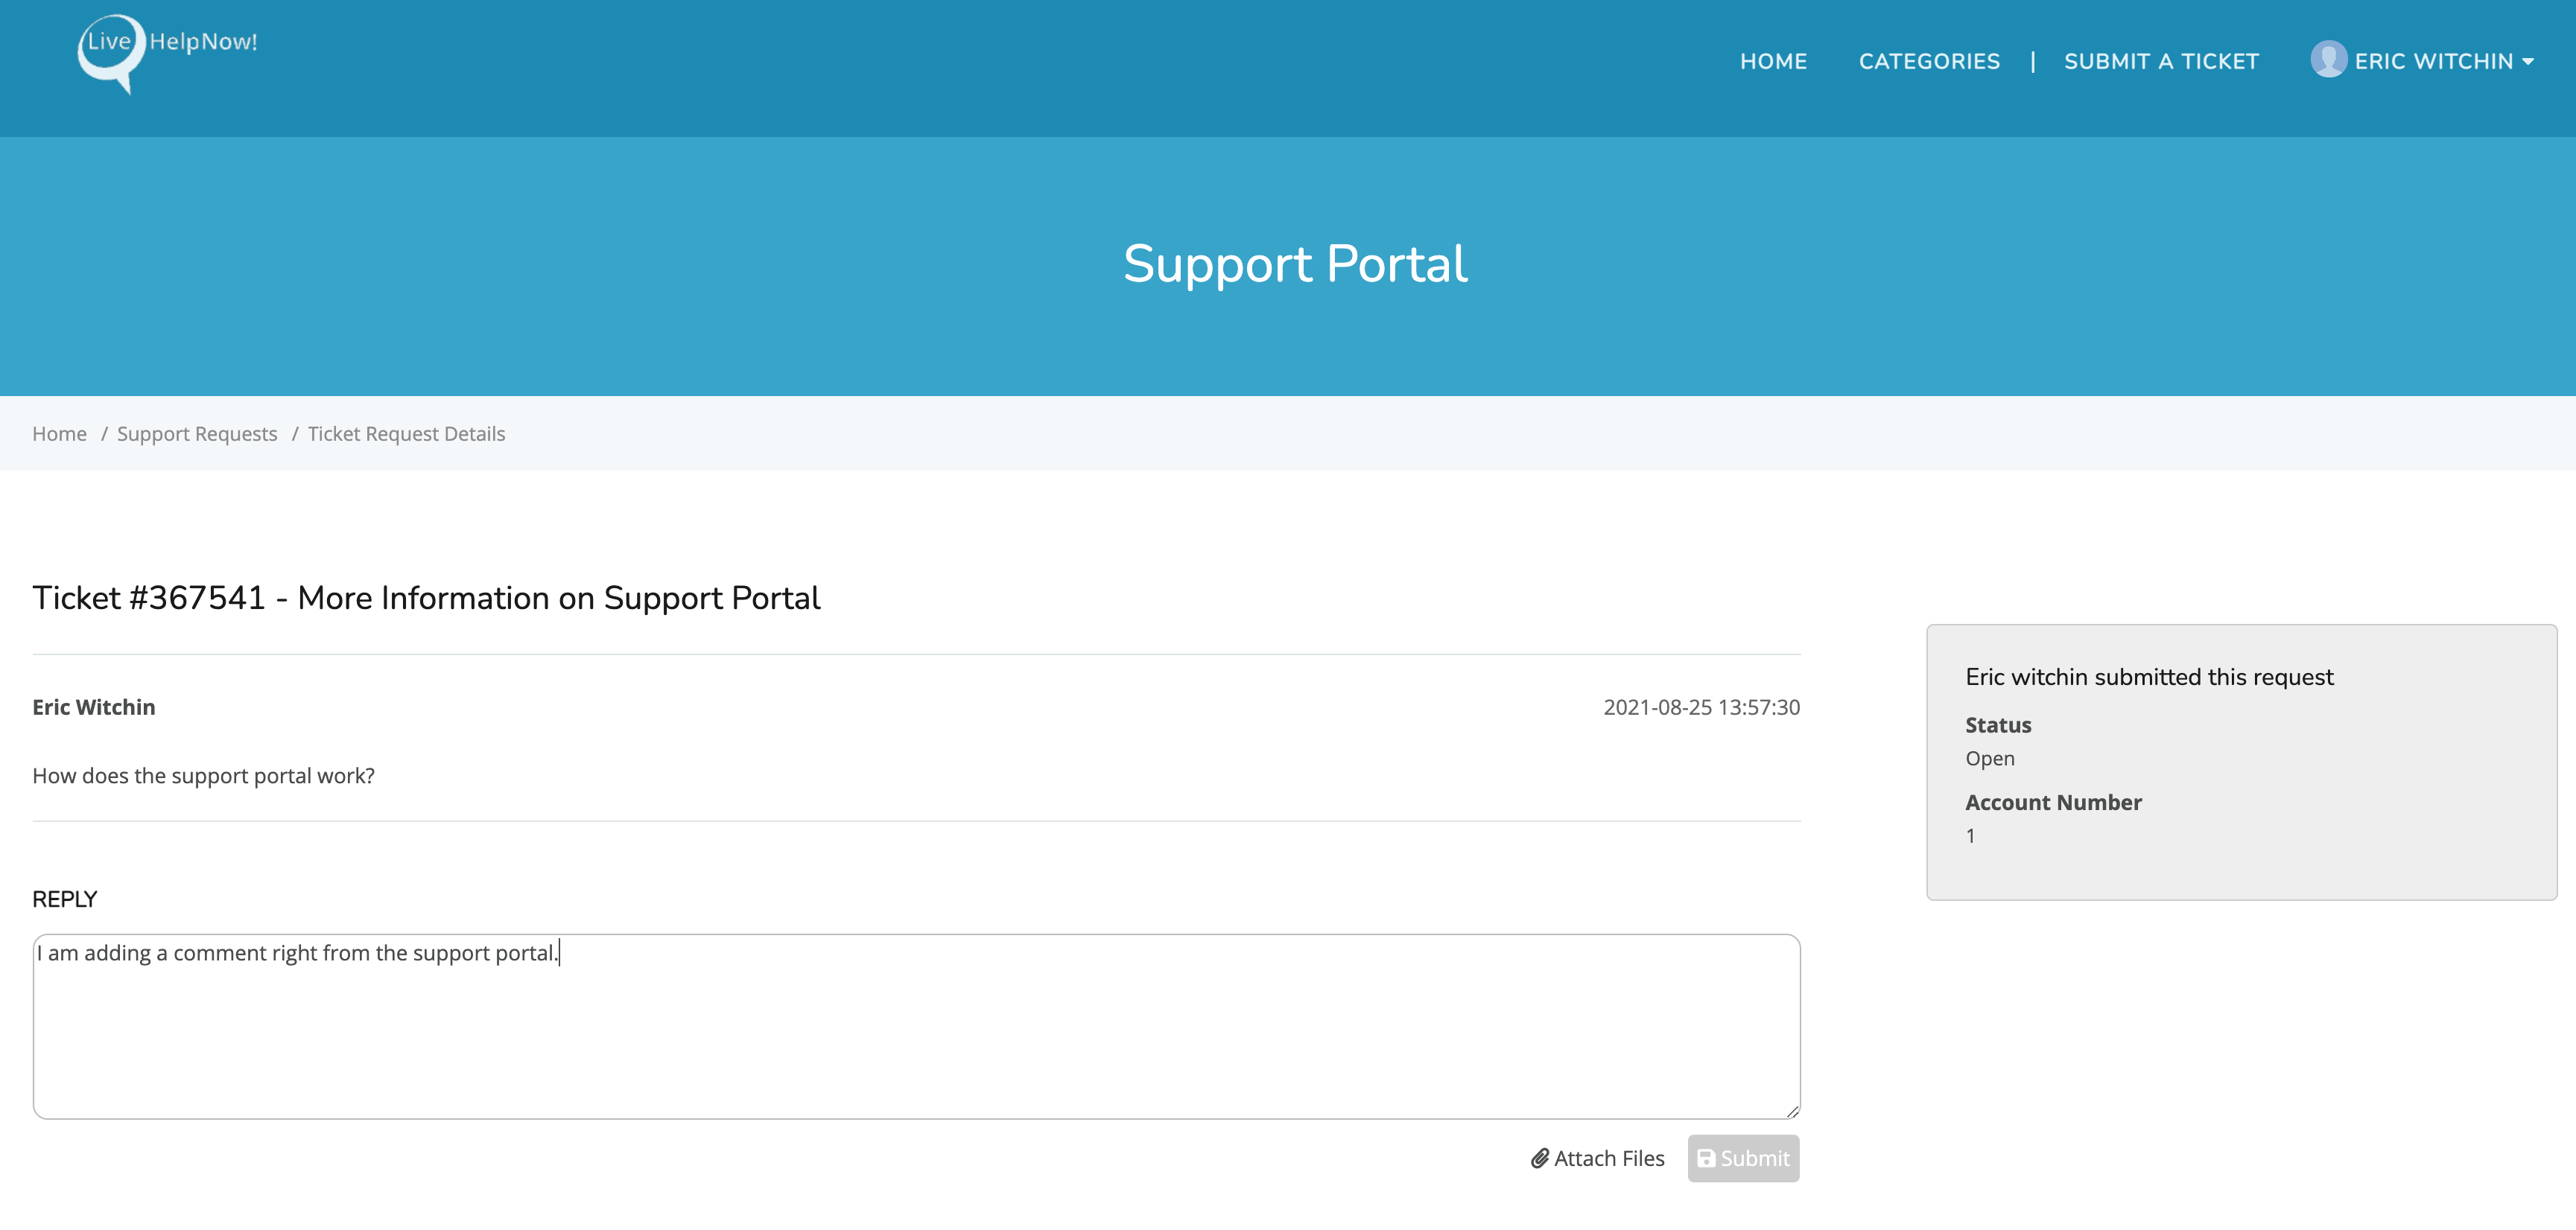This screenshot has height=1230, width=2576.
Task: Click the ticket title heading
Action: click(x=426, y=598)
